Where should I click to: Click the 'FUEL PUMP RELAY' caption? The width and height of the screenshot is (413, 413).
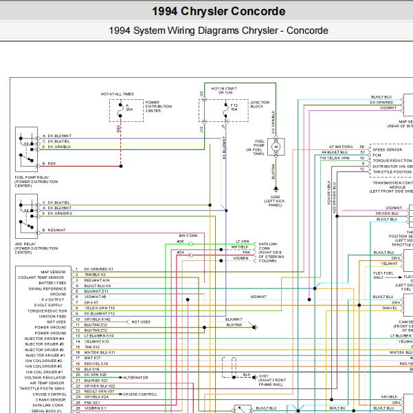tap(32, 178)
